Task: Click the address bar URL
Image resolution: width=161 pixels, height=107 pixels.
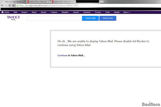Action: [49, 5]
